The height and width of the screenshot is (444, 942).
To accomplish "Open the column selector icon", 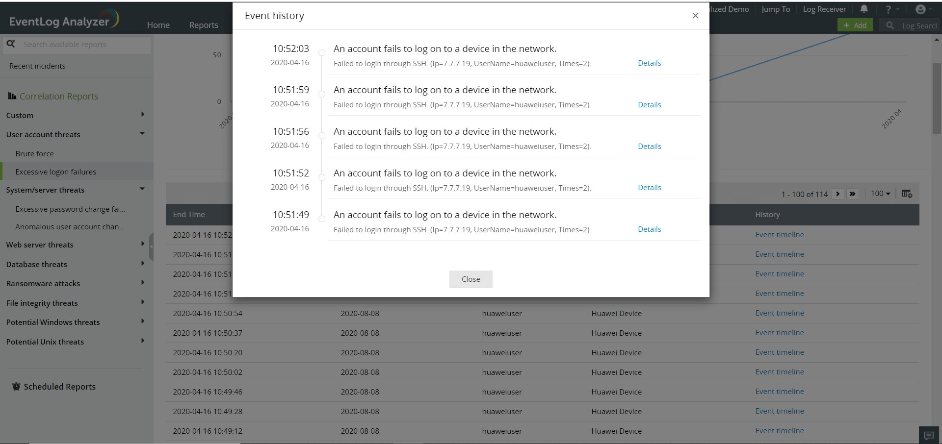I will click(907, 194).
